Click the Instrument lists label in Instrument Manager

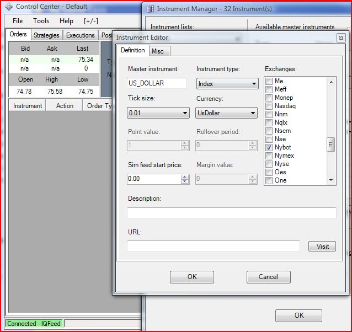[x=172, y=27]
